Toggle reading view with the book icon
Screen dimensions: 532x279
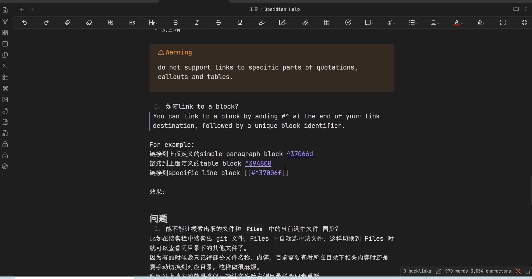(516, 9)
